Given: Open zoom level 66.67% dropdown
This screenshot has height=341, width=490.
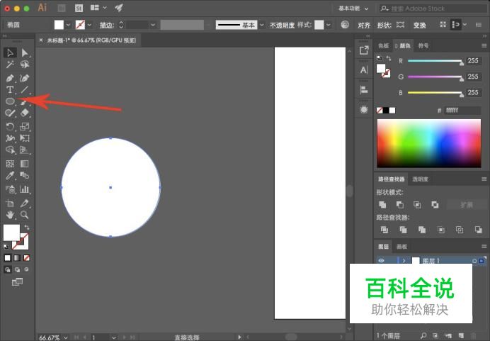Looking at the screenshot, I should 66,337.
